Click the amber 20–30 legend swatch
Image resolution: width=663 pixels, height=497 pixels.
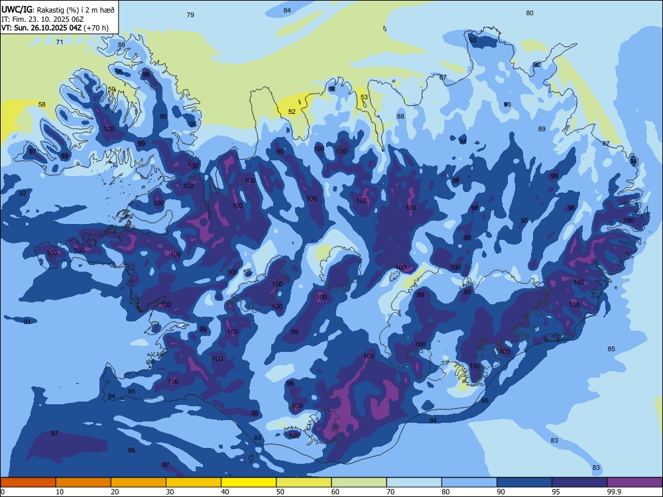point(139,482)
